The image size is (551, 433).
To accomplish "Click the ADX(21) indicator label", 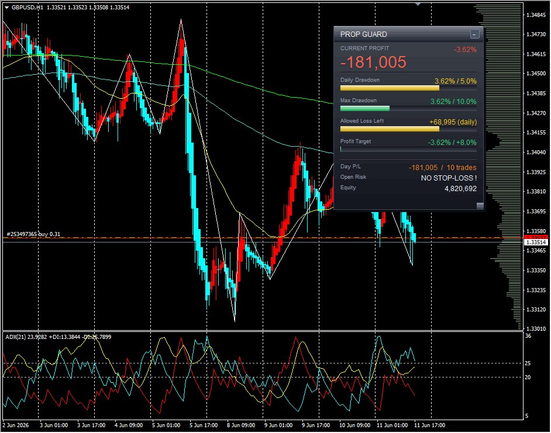I will (58, 337).
